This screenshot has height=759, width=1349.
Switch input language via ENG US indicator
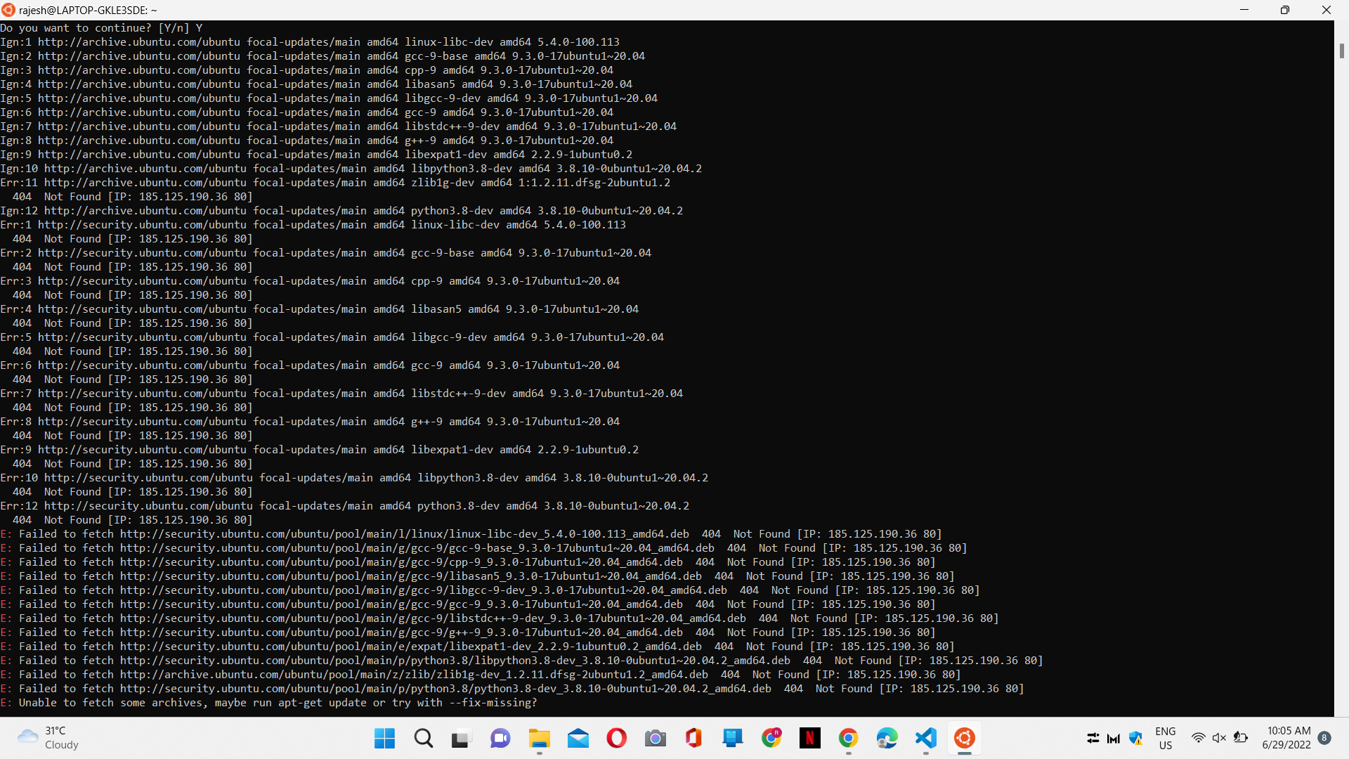tap(1165, 738)
